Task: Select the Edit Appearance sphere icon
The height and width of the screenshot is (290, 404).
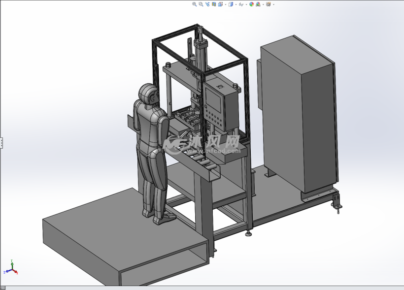Action: [x=251, y=4]
